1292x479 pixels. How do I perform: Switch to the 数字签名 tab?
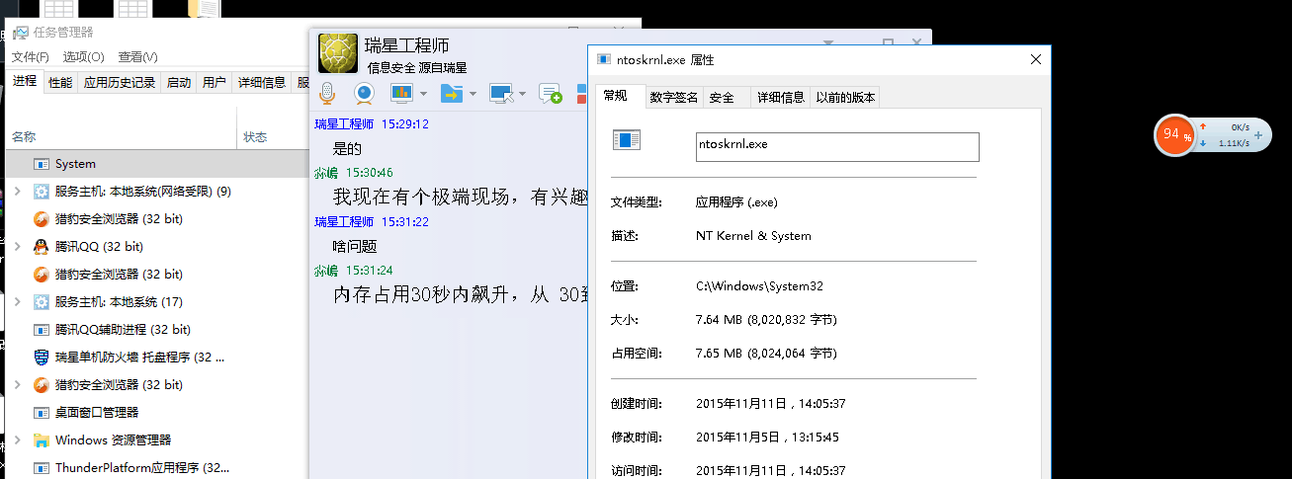pos(674,97)
